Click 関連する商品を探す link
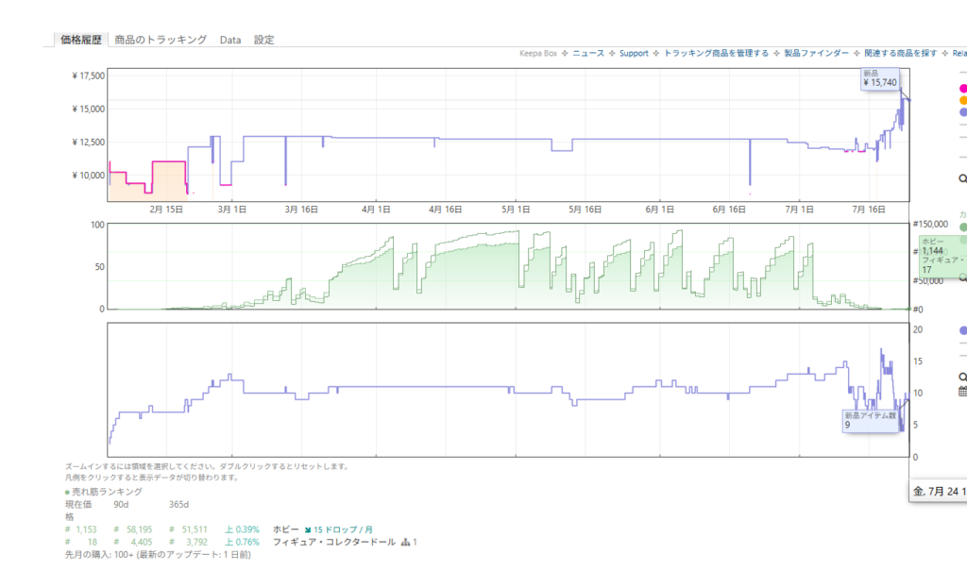 pyautogui.click(x=900, y=53)
